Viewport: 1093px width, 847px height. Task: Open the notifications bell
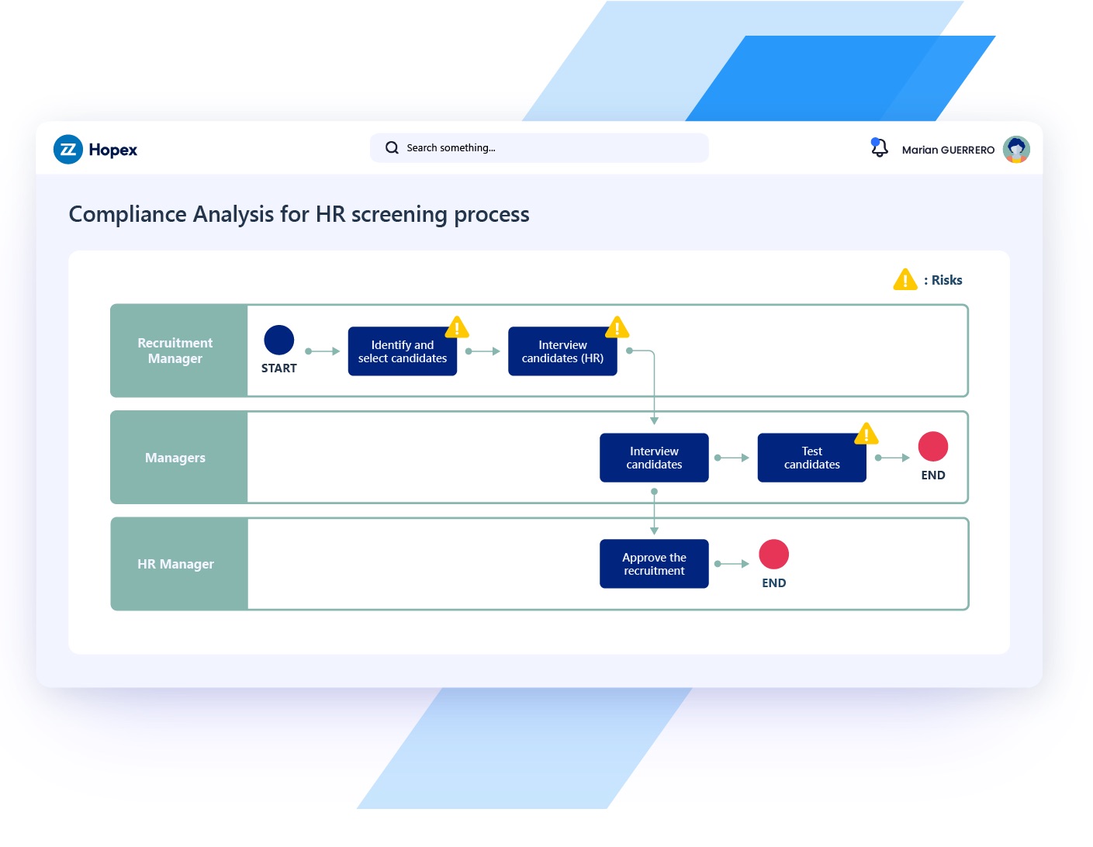[879, 148]
